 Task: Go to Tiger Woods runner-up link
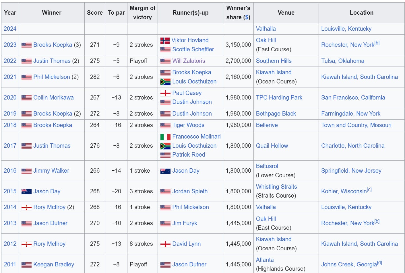[x=188, y=125]
